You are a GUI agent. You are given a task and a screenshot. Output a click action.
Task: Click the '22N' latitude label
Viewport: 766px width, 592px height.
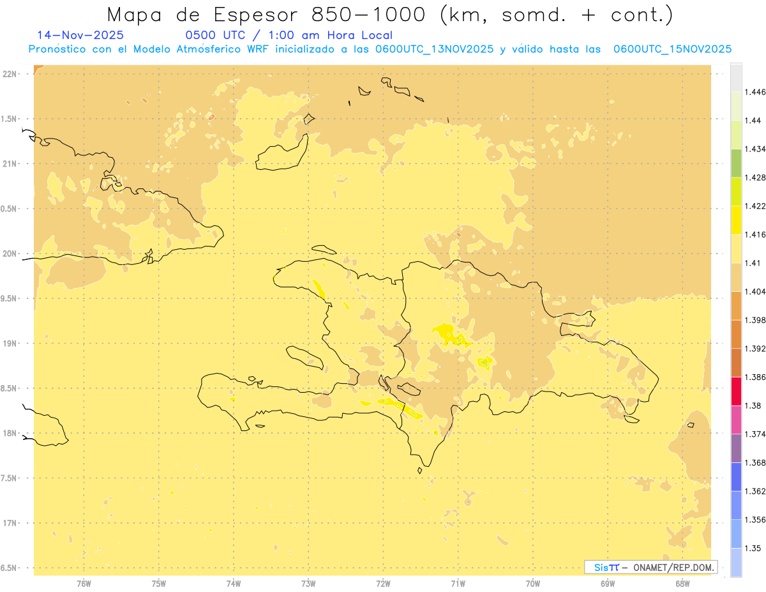(x=9, y=74)
